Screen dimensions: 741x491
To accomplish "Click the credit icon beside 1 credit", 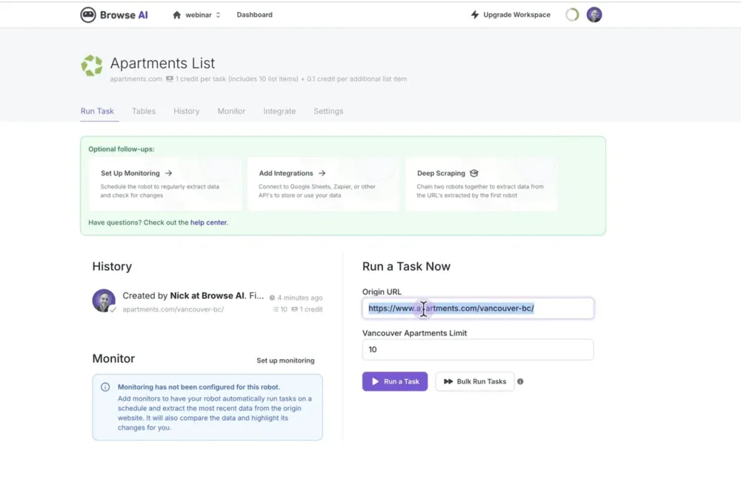I will click(x=294, y=309).
